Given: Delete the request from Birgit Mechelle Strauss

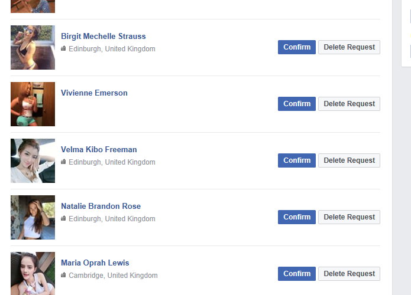Looking at the screenshot, I should coord(349,47).
